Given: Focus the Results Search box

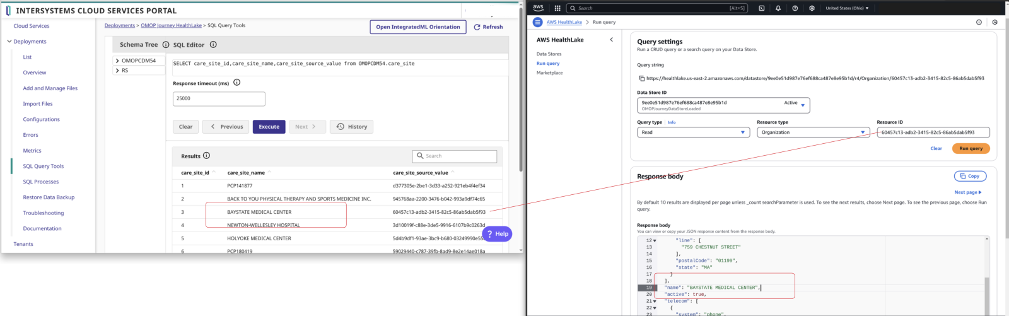Looking at the screenshot, I should click(x=455, y=156).
